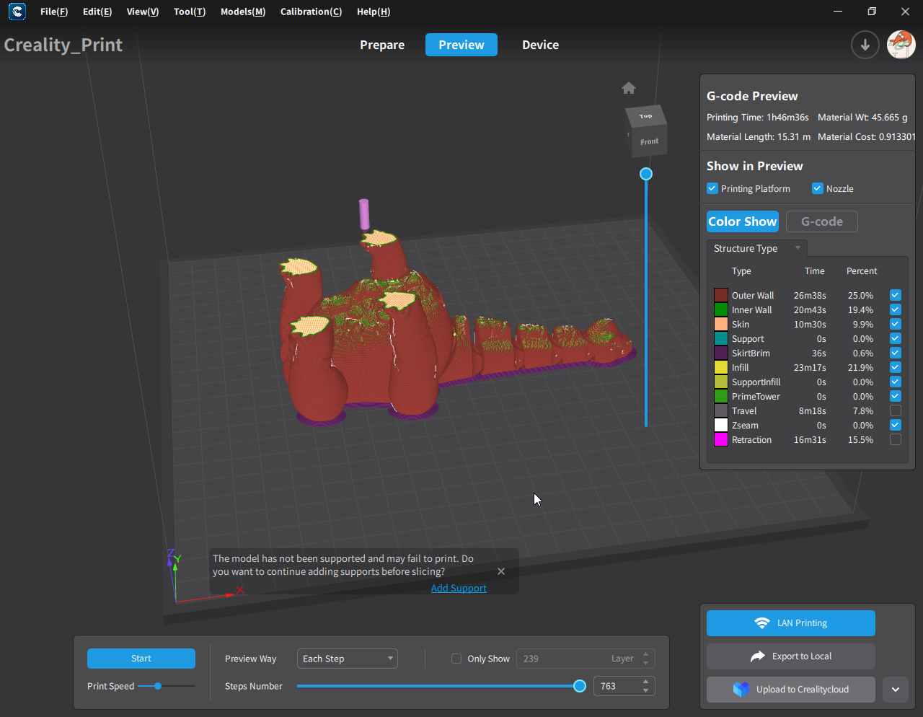Click the Add Support link
This screenshot has height=717, width=923.
(x=459, y=588)
